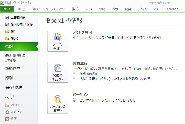Image resolution: width=185 pixels, height=124 pixels.
Task: Click the heading アクセス許可
Action: pos(82,32)
